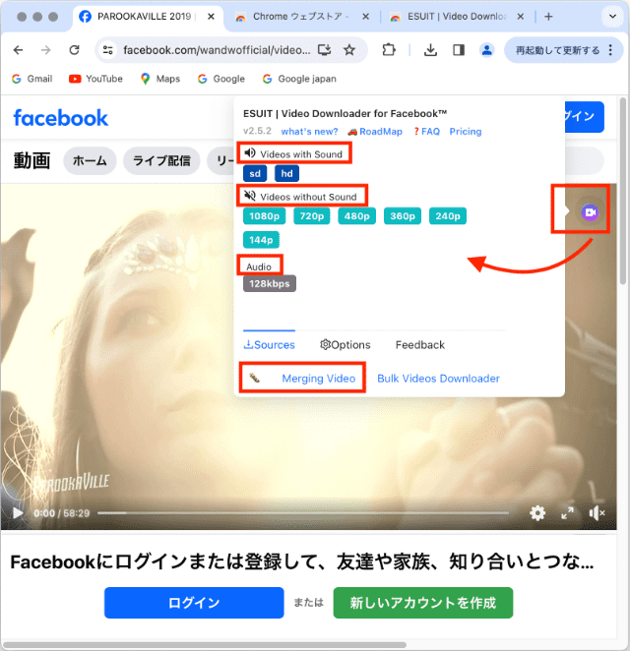This screenshot has width=630, height=651.
Task: Open the what's new? link
Action: [x=310, y=132]
